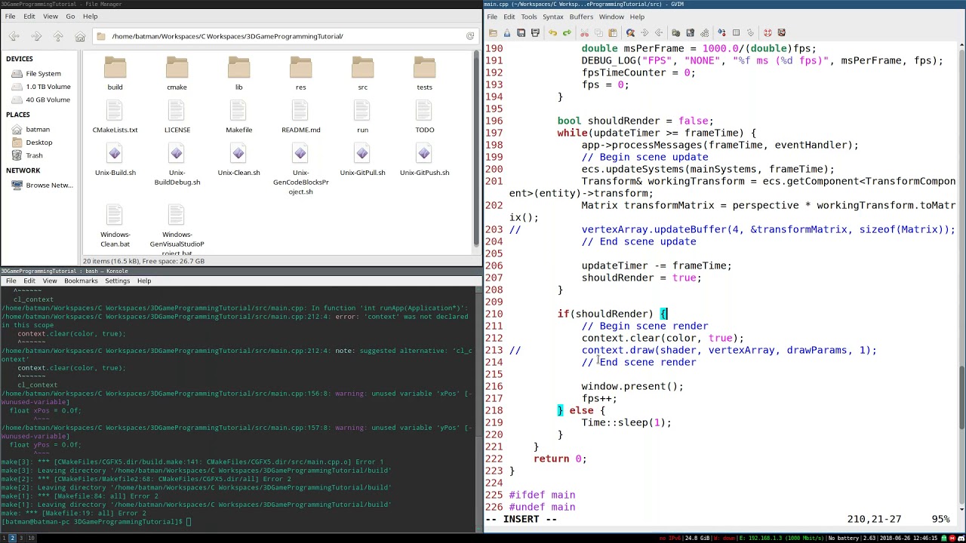Select the LICENSE file

pos(177,117)
